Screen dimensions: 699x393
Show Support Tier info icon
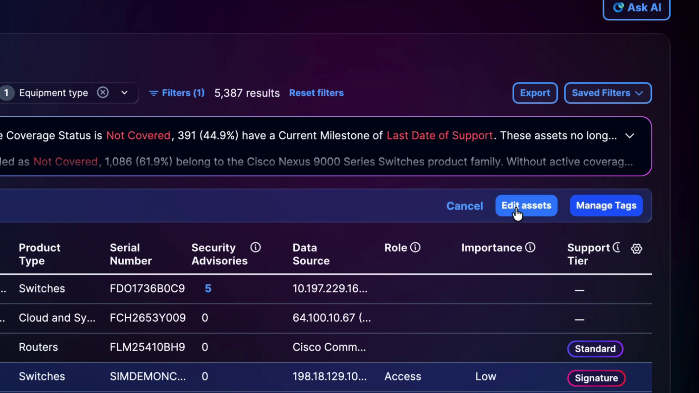point(616,247)
